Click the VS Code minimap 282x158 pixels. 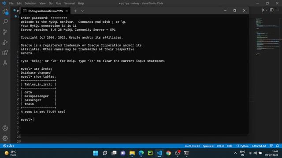pos(268,36)
